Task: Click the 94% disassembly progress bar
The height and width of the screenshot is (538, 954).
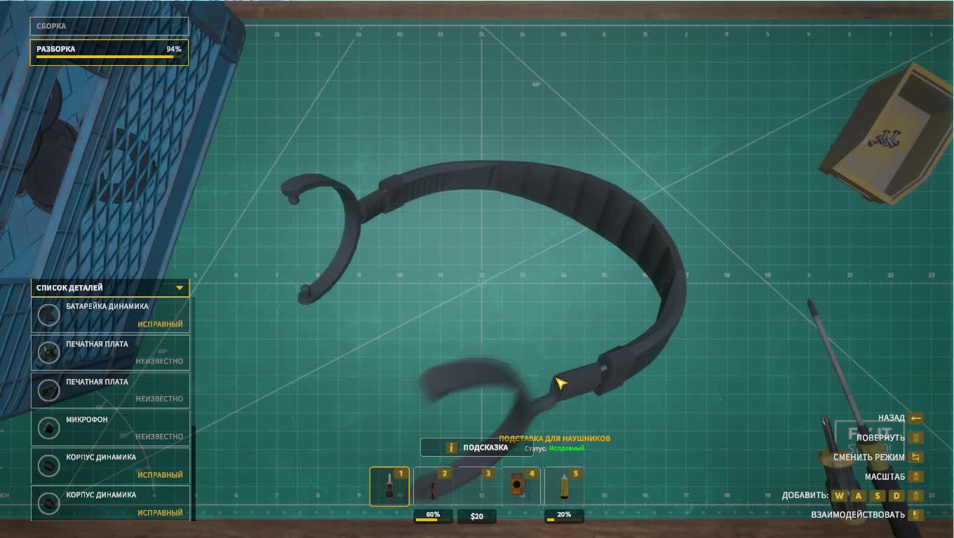Action: 109,57
